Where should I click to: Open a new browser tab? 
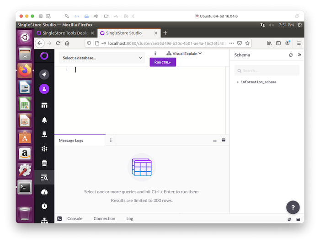165,33
